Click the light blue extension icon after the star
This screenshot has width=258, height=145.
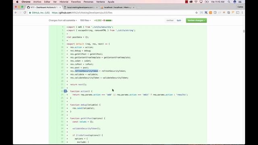click(202, 12)
